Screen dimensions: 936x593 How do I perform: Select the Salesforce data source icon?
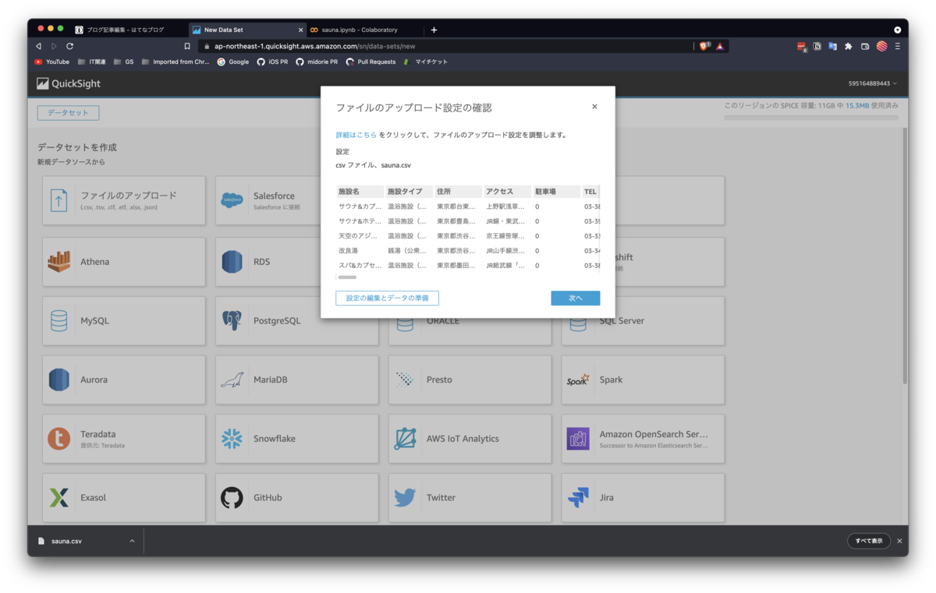232,200
